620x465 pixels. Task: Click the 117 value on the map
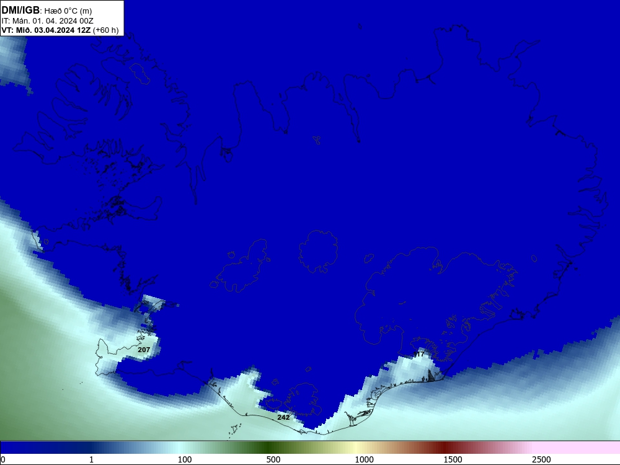(418, 354)
